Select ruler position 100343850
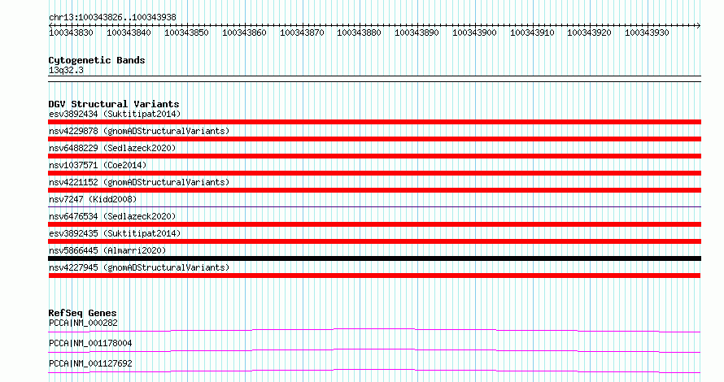The image size is (724, 382). (x=186, y=33)
